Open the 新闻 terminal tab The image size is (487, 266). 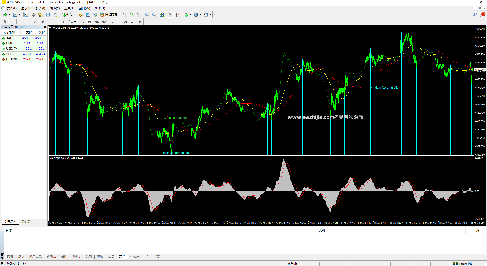click(x=51, y=256)
